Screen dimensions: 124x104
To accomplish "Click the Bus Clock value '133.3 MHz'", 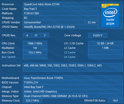I will point(35,52).
